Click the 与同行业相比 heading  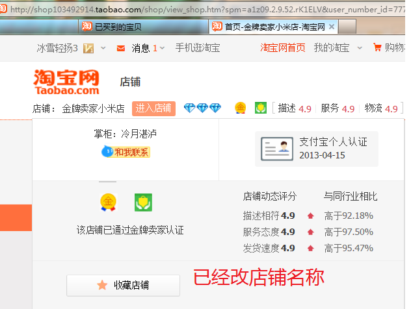[x=351, y=196]
